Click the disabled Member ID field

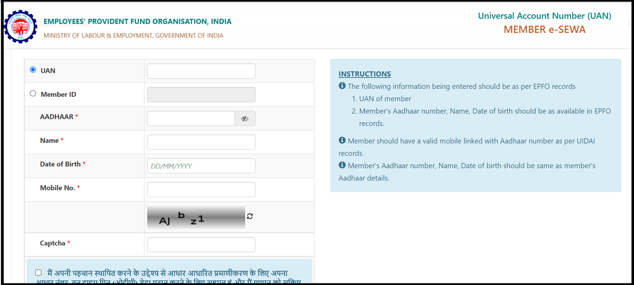click(201, 95)
